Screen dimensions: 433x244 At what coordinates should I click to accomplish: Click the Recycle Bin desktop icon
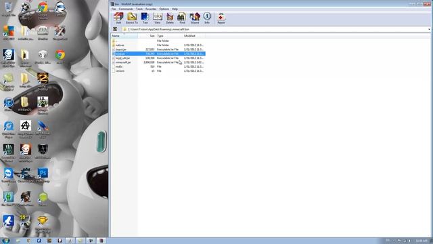point(9,9)
